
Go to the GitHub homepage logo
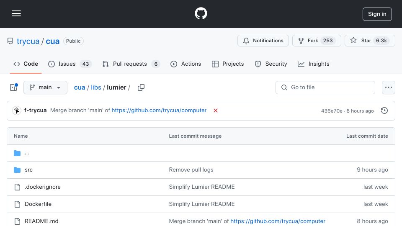coord(201,13)
